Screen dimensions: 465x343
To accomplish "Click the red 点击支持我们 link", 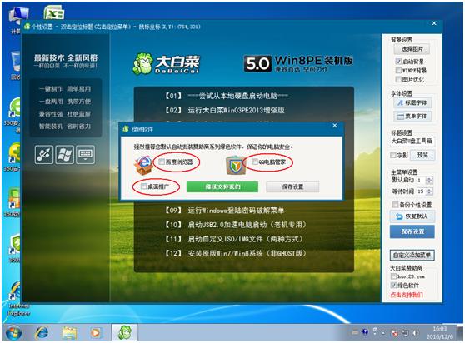I will 407,295.
